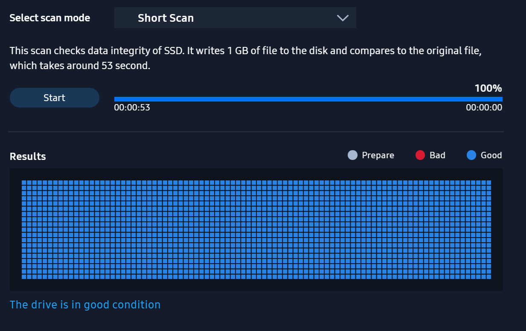Click the red Bad legend dot

coord(420,155)
